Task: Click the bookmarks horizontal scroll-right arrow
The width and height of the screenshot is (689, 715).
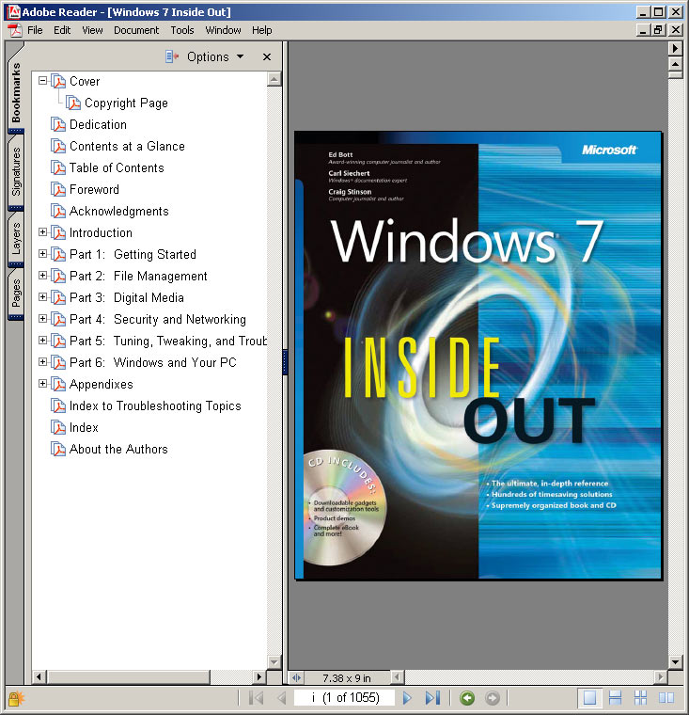Action: click(259, 677)
